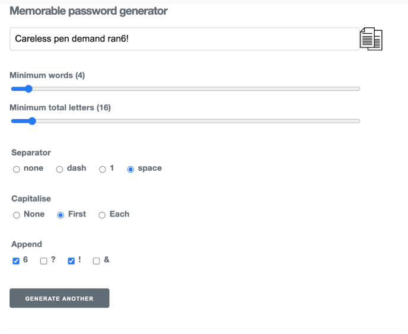
Task: Click the Generate Another button
Action: [59, 298]
